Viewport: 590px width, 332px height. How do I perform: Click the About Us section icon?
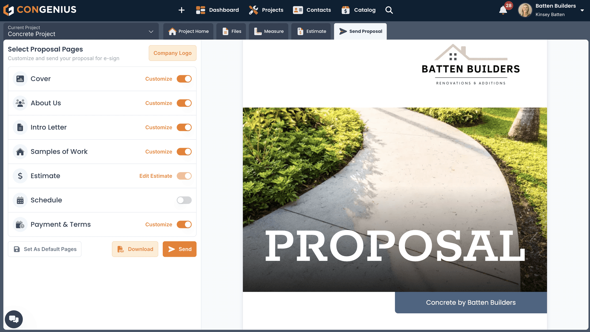point(20,103)
